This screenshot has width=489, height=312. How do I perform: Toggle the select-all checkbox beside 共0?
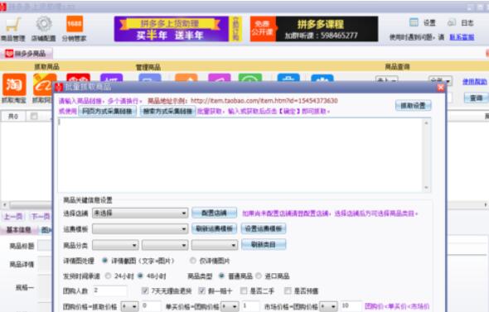(x=34, y=116)
